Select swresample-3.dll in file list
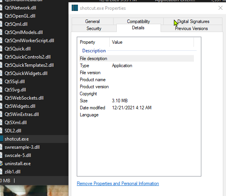 (x=22, y=147)
